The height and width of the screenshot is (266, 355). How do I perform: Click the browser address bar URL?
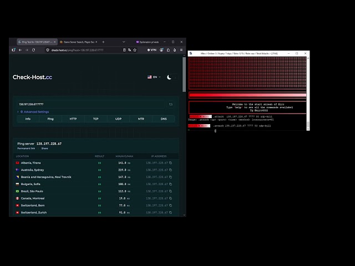click(x=77, y=50)
